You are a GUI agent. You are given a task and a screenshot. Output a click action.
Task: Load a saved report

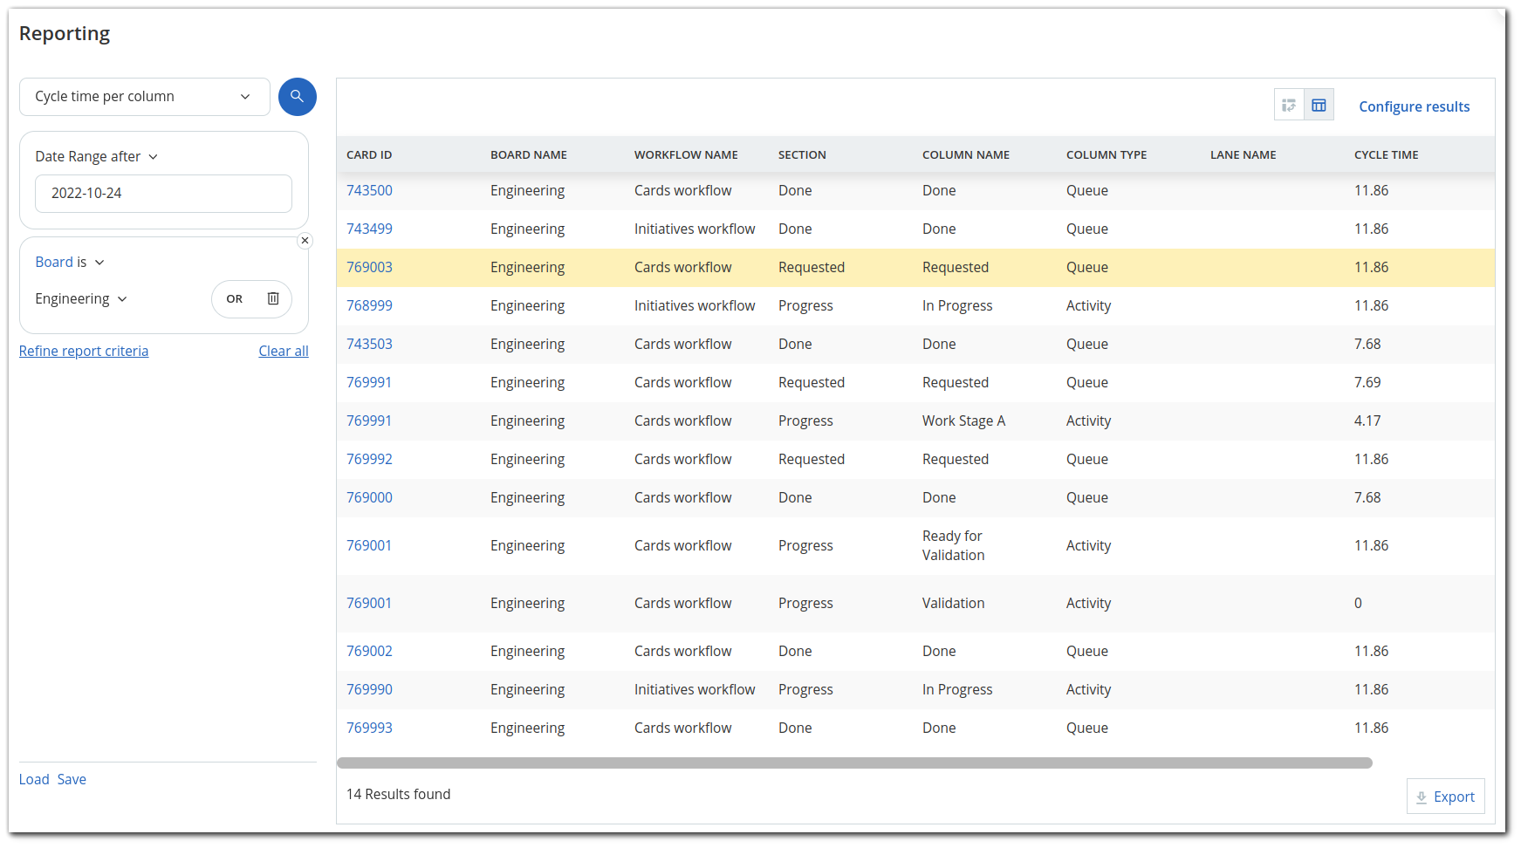[33, 779]
